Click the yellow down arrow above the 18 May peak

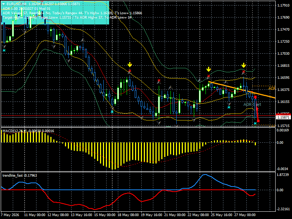(x=130, y=65)
